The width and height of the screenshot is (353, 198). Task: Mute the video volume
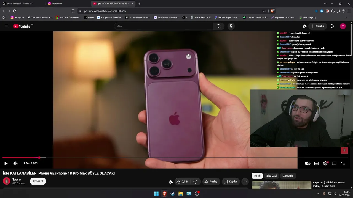[x=15, y=163]
